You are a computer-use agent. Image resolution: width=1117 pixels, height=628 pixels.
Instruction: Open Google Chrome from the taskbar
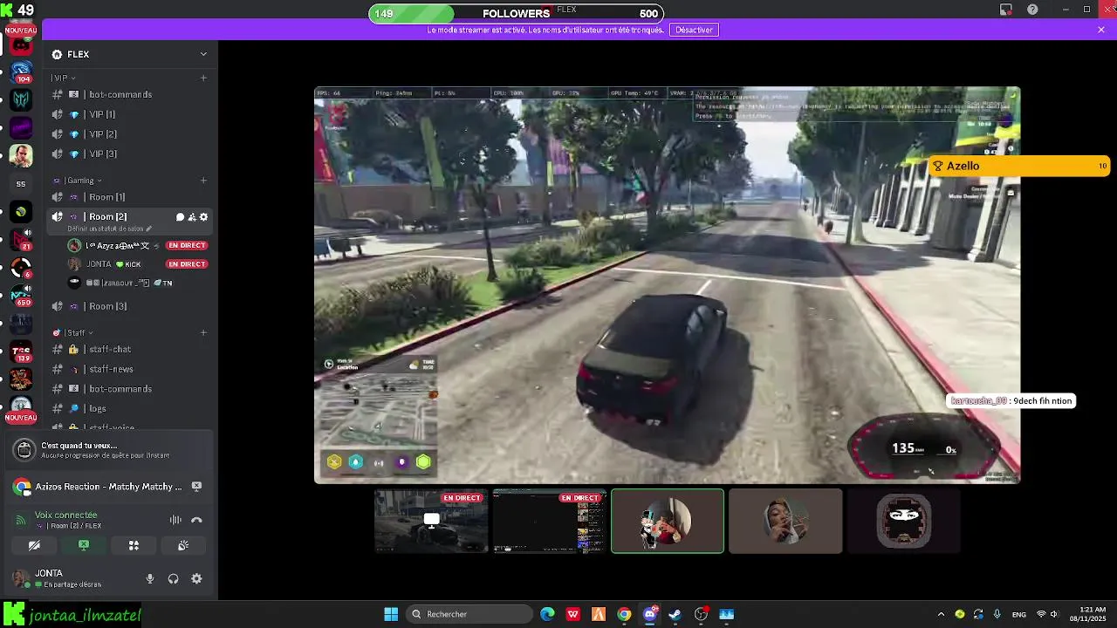click(624, 614)
